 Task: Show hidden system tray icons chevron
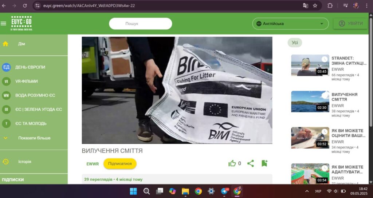[307, 191]
